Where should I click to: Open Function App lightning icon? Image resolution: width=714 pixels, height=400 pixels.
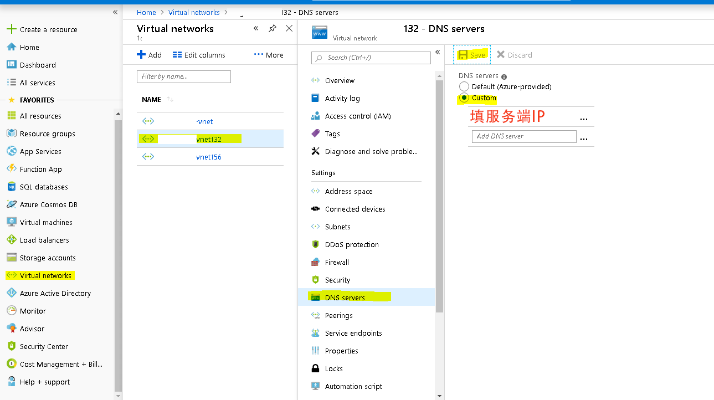tap(12, 169)
